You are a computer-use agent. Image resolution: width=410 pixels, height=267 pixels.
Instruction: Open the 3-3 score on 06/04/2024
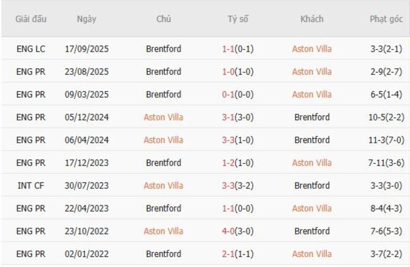[228, 140]
